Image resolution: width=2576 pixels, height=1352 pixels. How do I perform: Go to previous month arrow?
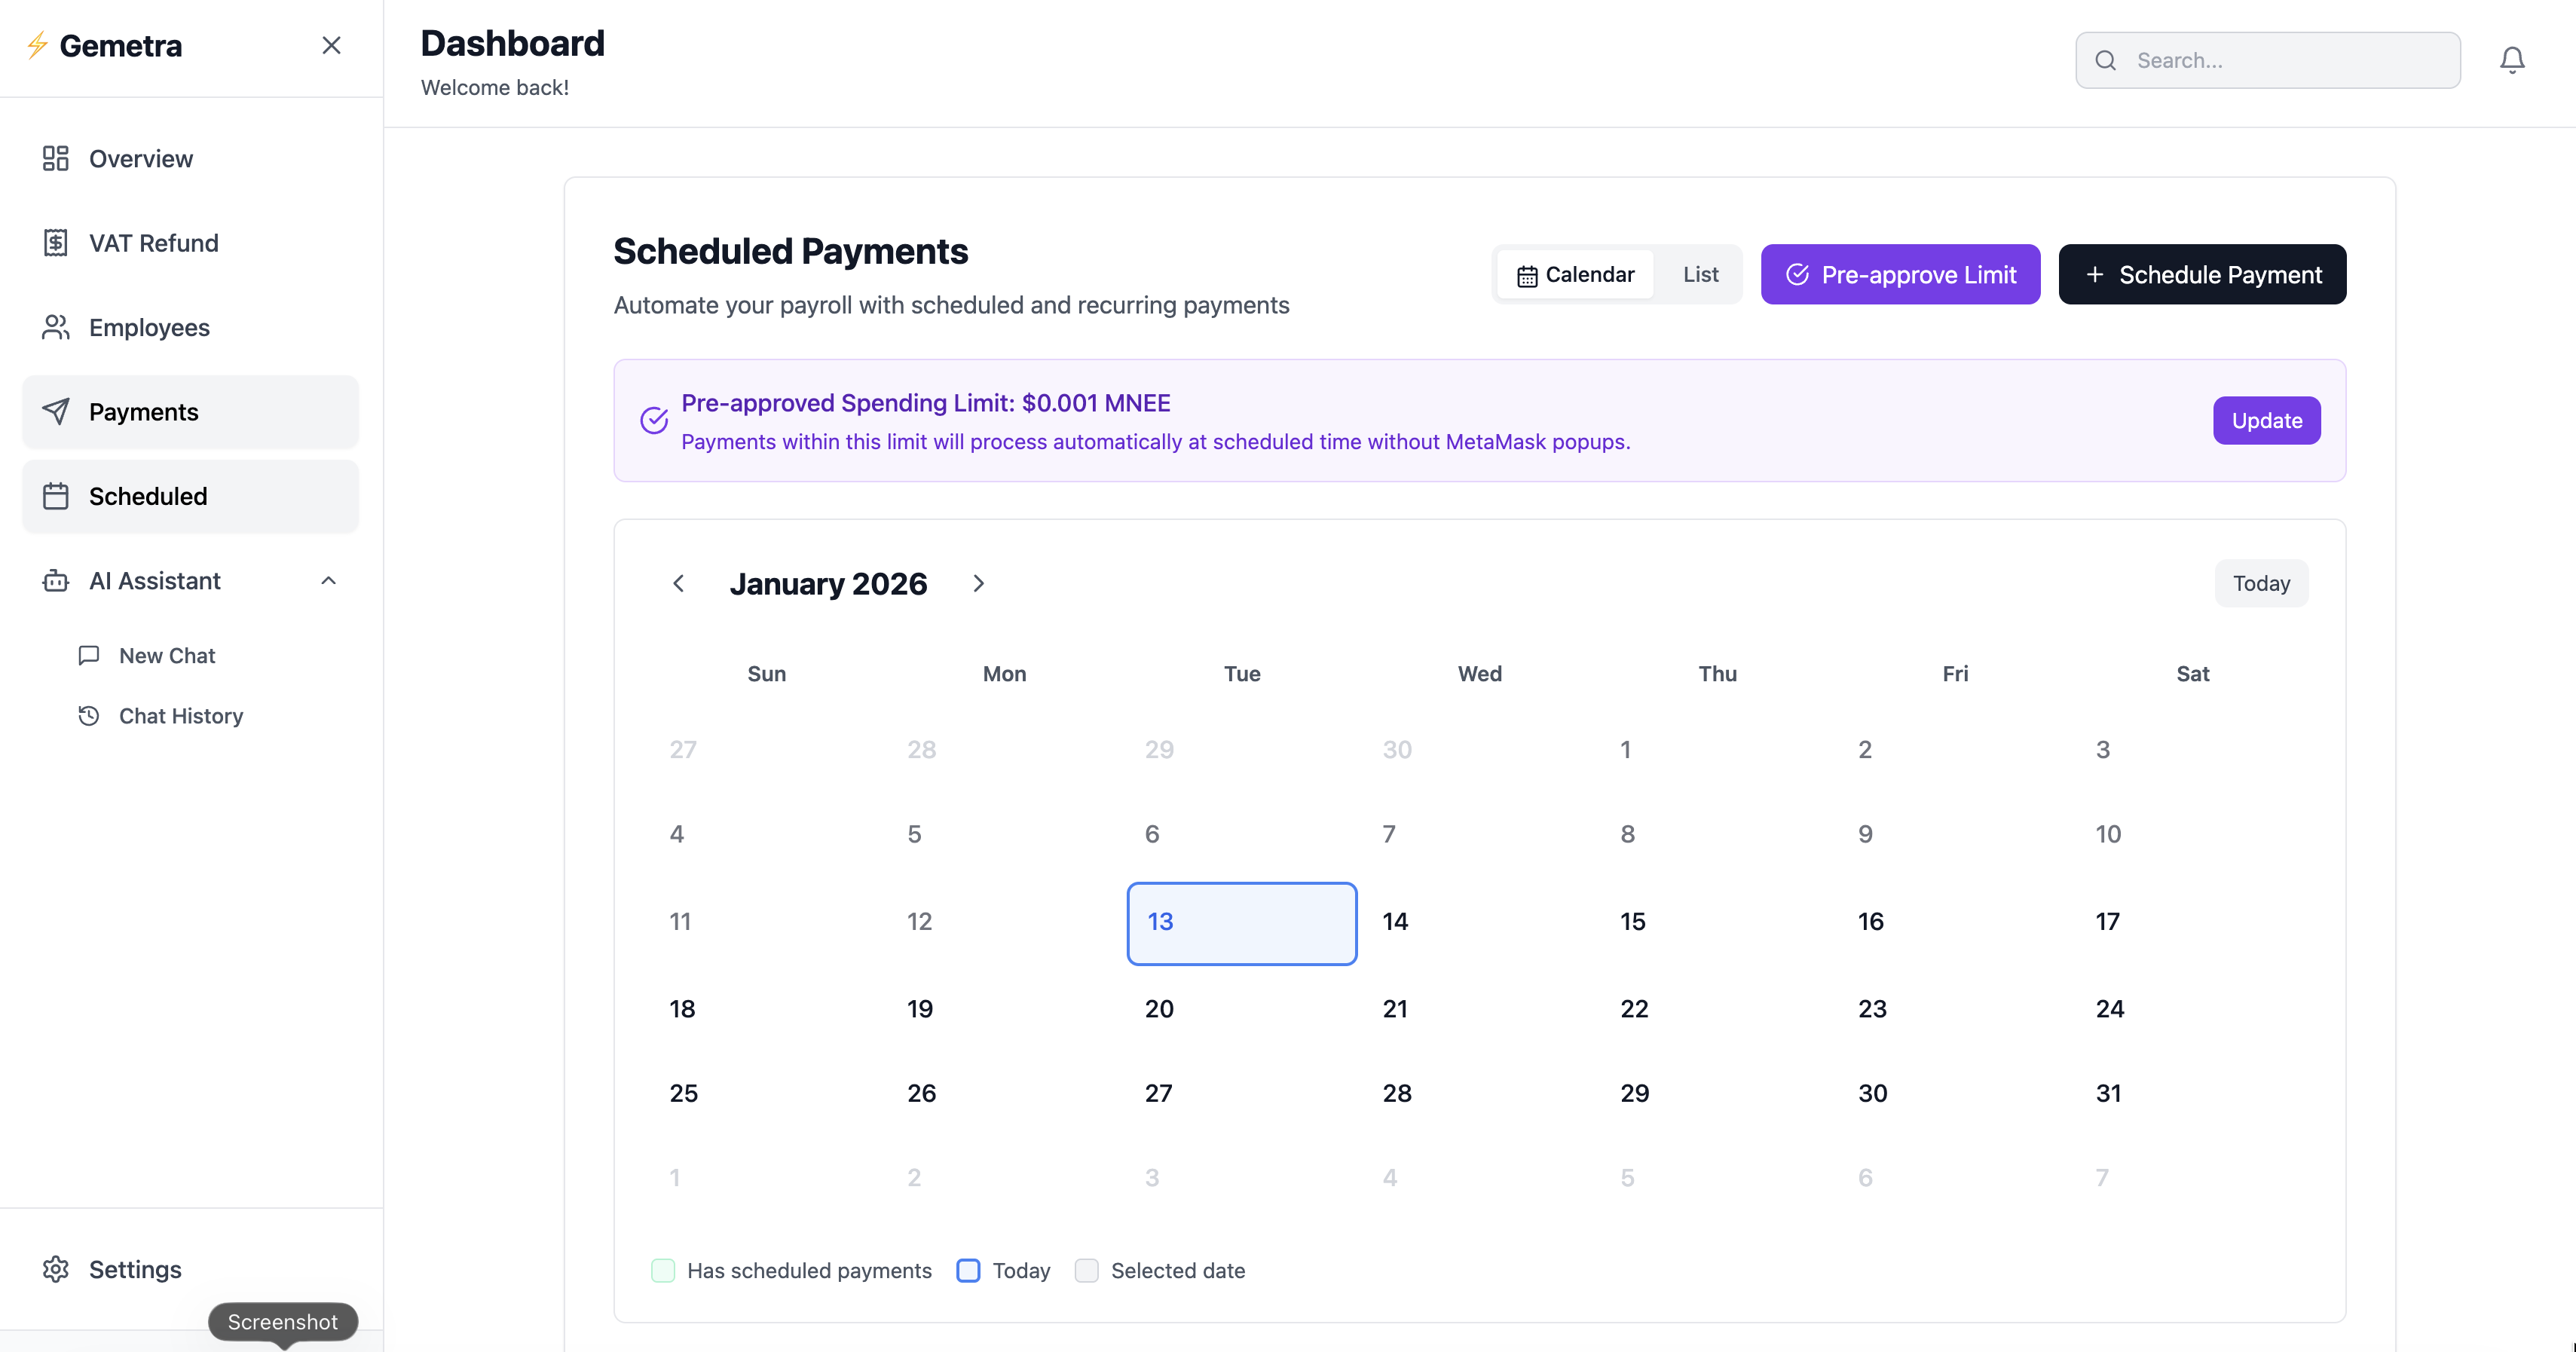click(678, 583)
